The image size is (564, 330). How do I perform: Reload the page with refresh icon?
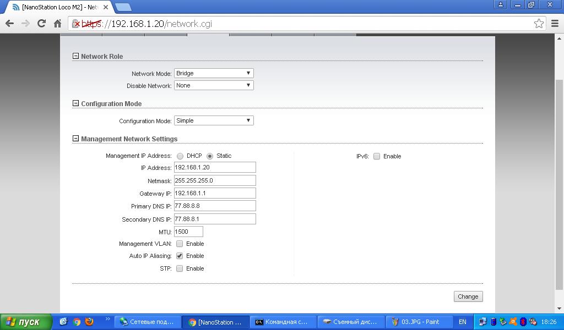click(x=41, y=24)
